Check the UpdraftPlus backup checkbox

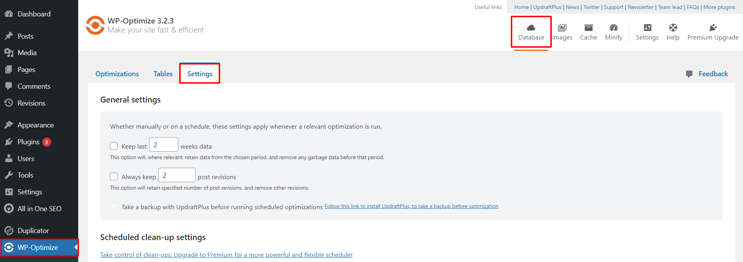pyautogui.click(x=114, y=206)
